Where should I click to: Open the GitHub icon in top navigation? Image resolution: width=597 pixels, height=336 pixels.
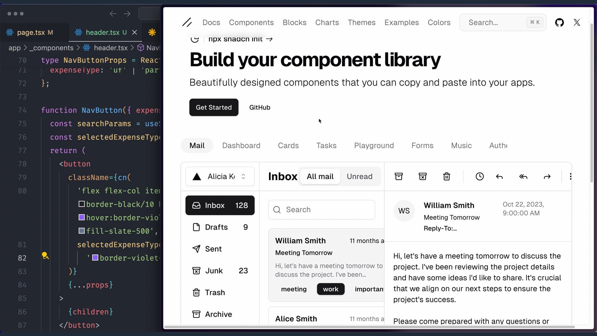[x=559, y=22]
